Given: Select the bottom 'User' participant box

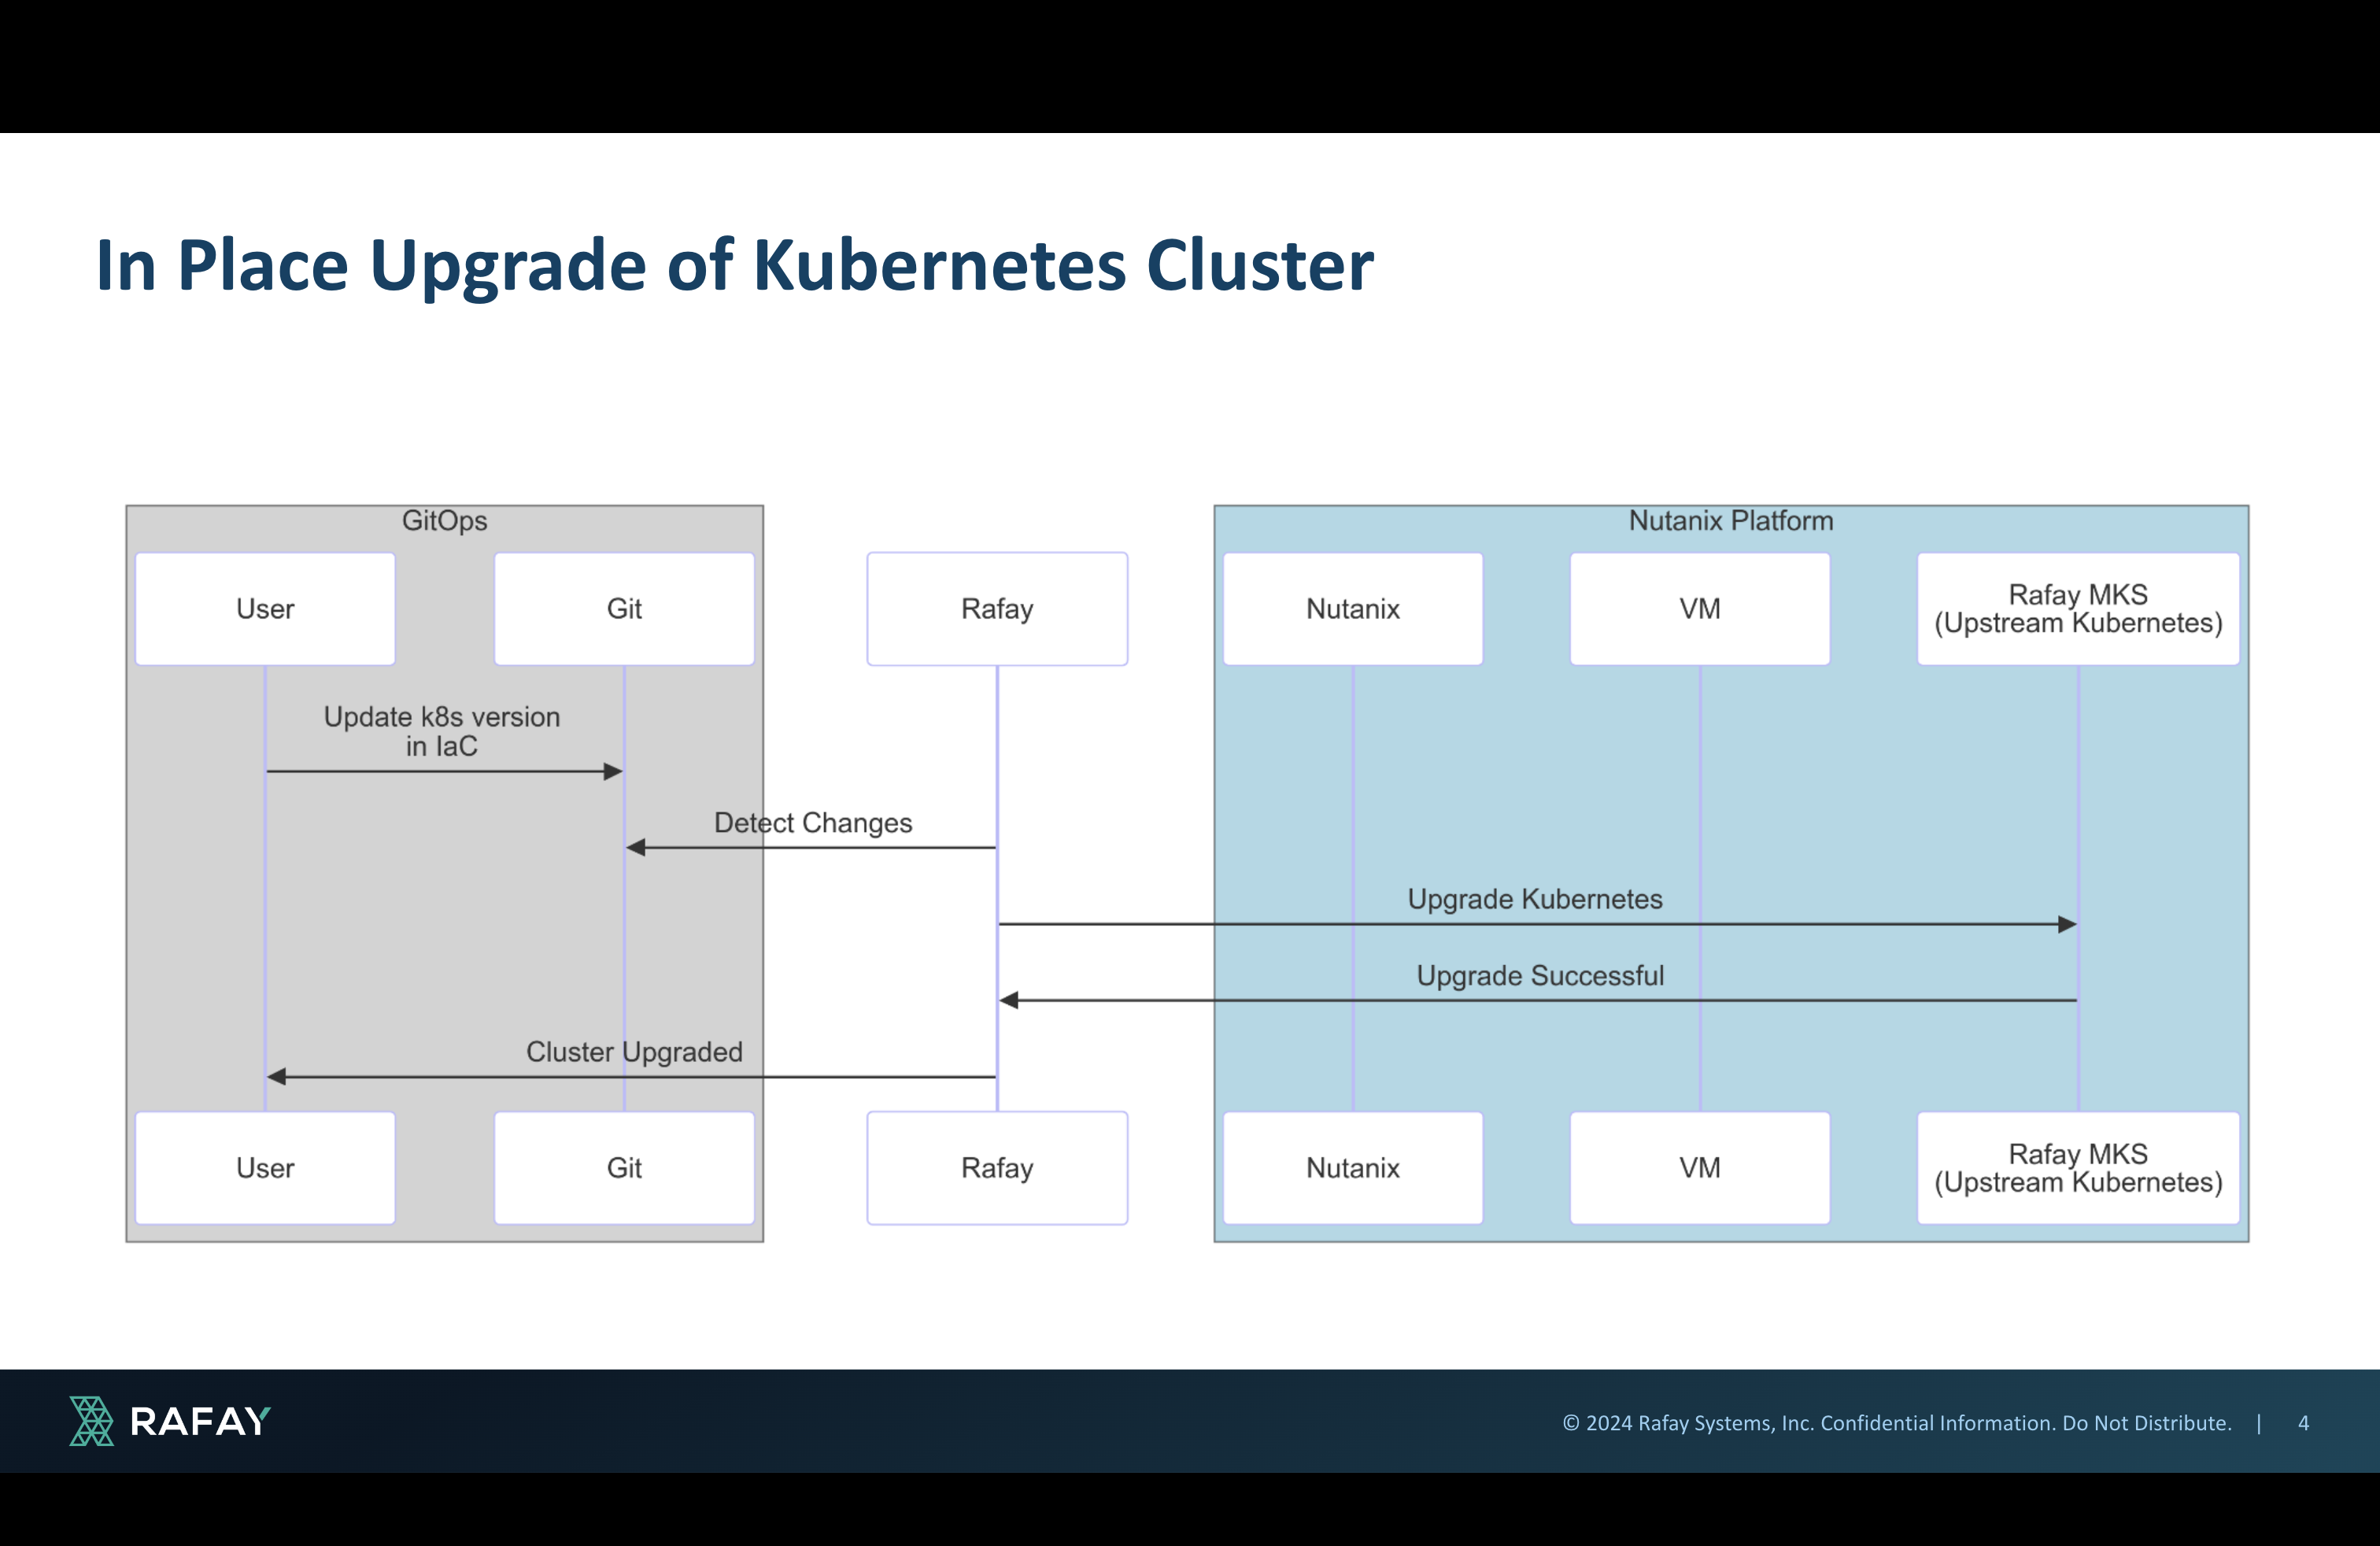Looking at the screenshot, I should (265, 1168).
